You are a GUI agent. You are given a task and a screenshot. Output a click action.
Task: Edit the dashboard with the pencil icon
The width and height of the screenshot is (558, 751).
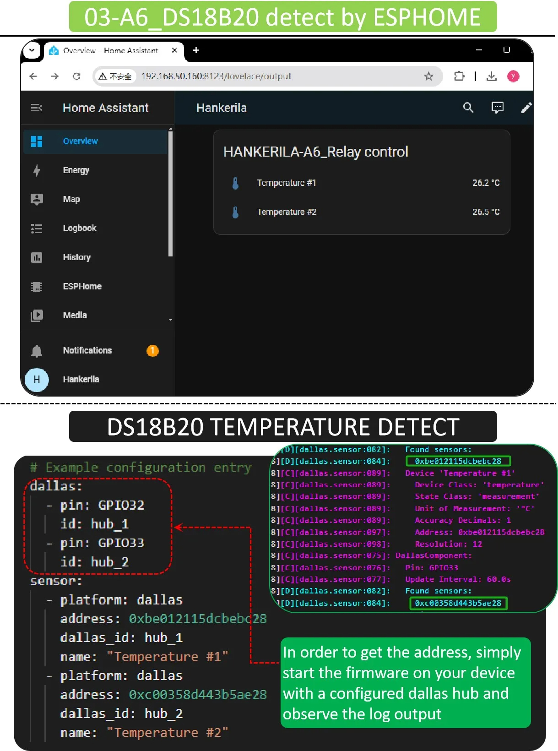(526, 108)
